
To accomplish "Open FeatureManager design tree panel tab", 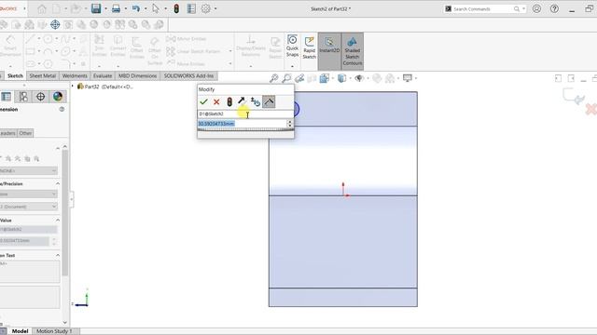I will pyautogui.click(x=7, y=97).
